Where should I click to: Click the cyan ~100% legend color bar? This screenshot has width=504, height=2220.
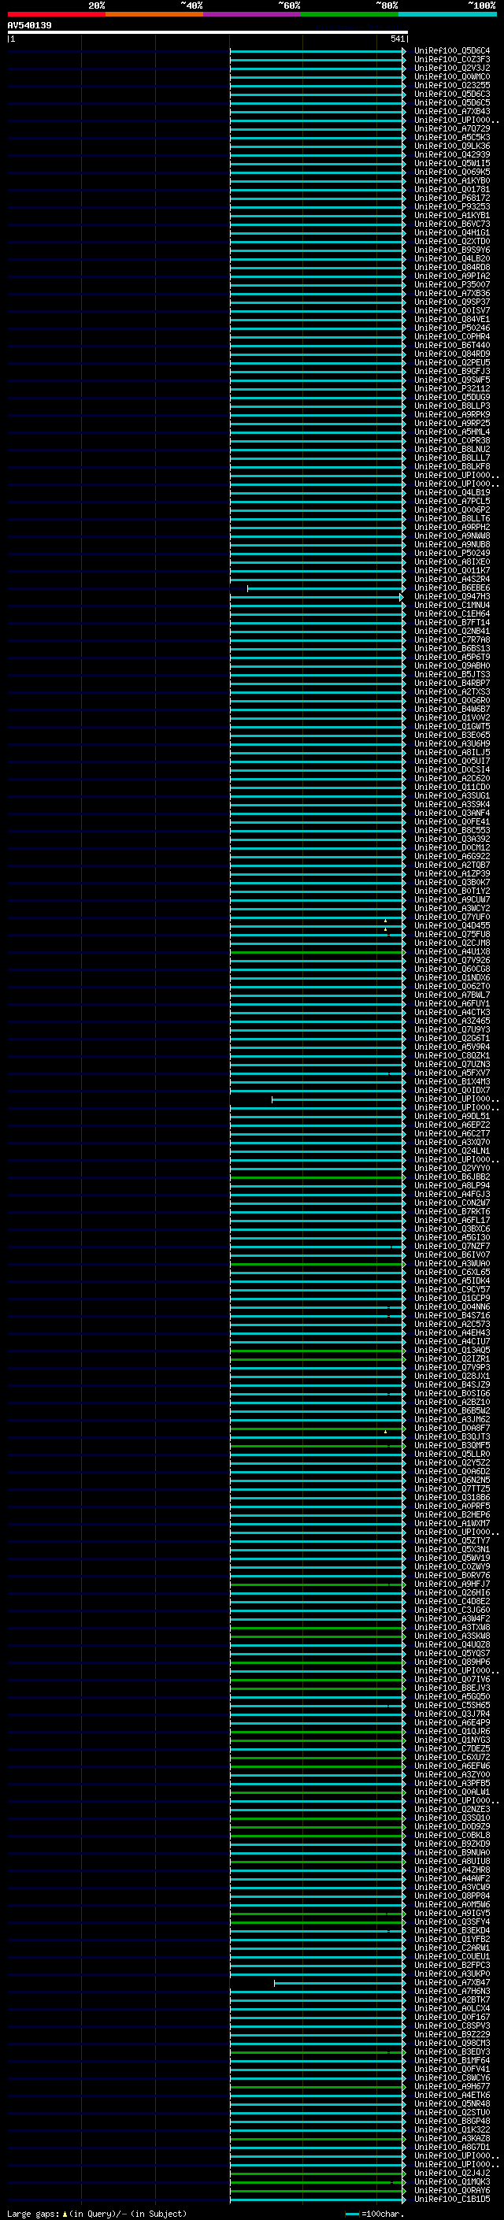coord(447,14)
